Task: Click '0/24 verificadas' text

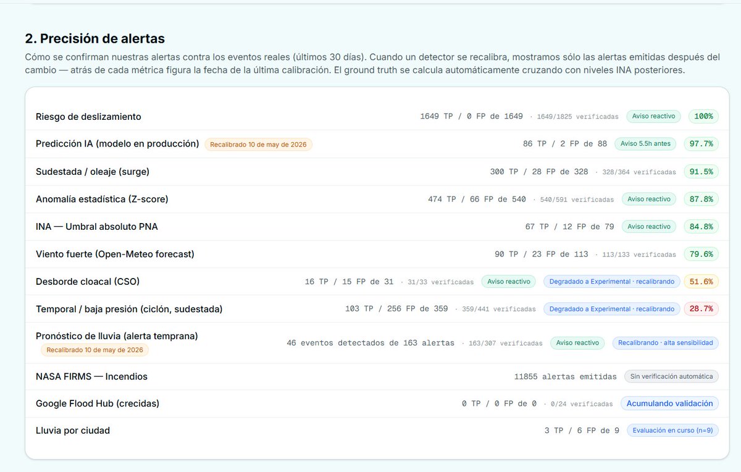Action: [581, 404]
